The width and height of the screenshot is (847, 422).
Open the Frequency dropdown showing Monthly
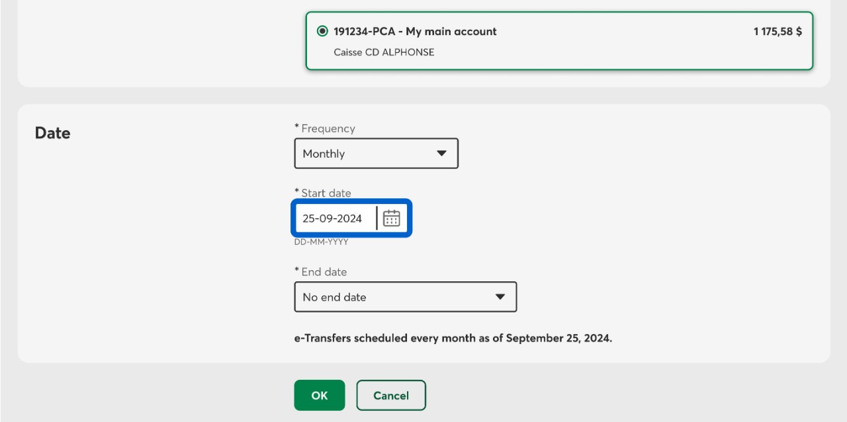376,153
